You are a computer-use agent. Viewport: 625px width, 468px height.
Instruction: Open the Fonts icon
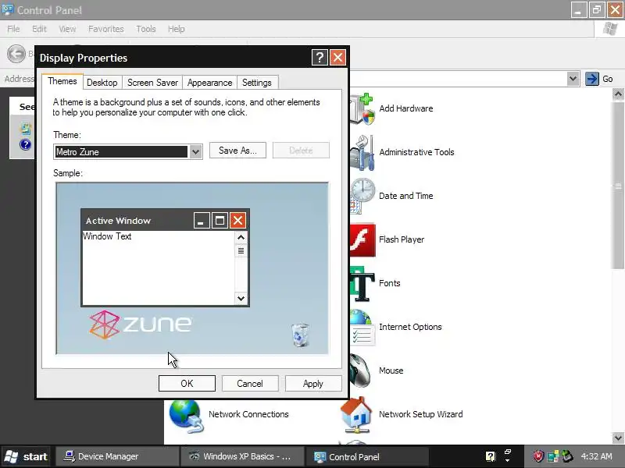[362, 283]
